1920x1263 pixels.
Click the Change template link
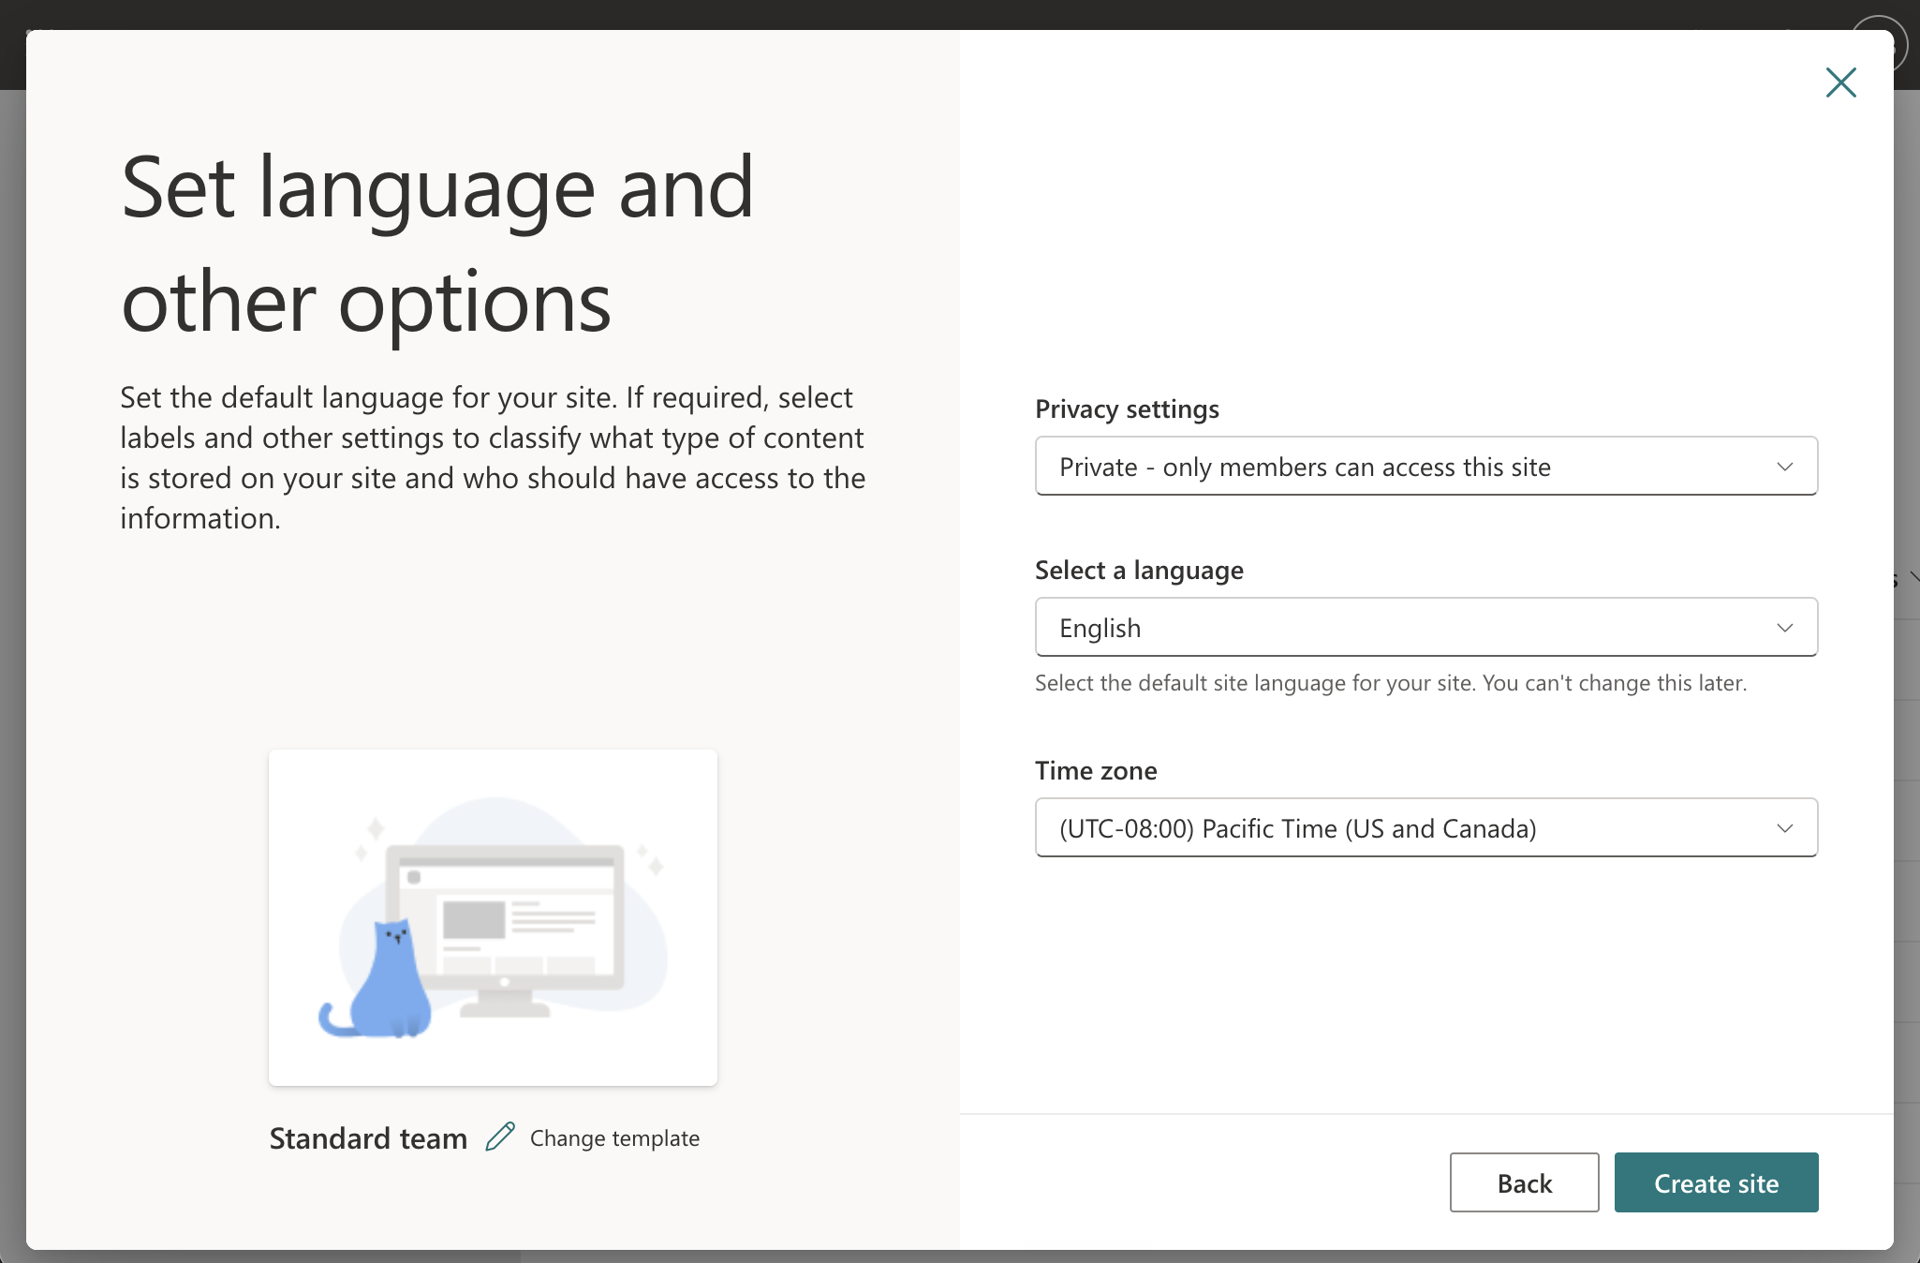click(614, 1137)
